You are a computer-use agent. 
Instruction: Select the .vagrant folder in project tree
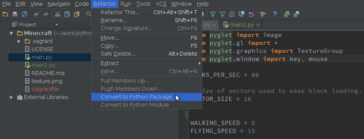(42, 41)
